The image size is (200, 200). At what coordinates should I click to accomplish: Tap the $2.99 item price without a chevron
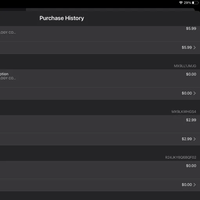tap(191, 120)
